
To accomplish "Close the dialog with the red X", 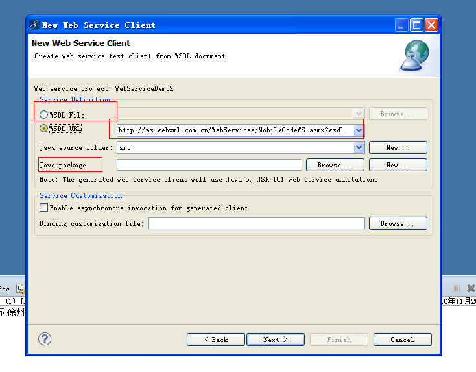I will (431, 25).
